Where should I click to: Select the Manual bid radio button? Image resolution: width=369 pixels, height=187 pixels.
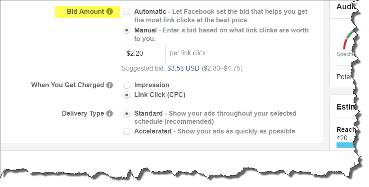(127, 30)
